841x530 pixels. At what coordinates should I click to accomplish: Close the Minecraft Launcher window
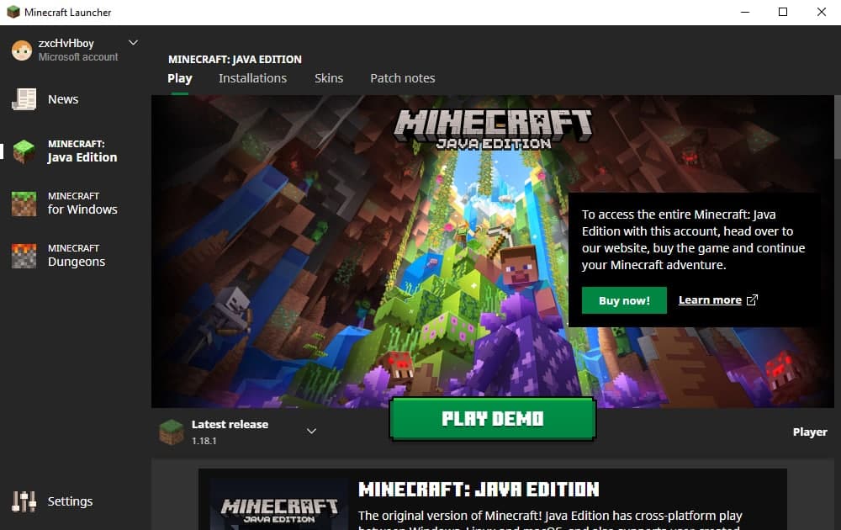click(821, 12)
